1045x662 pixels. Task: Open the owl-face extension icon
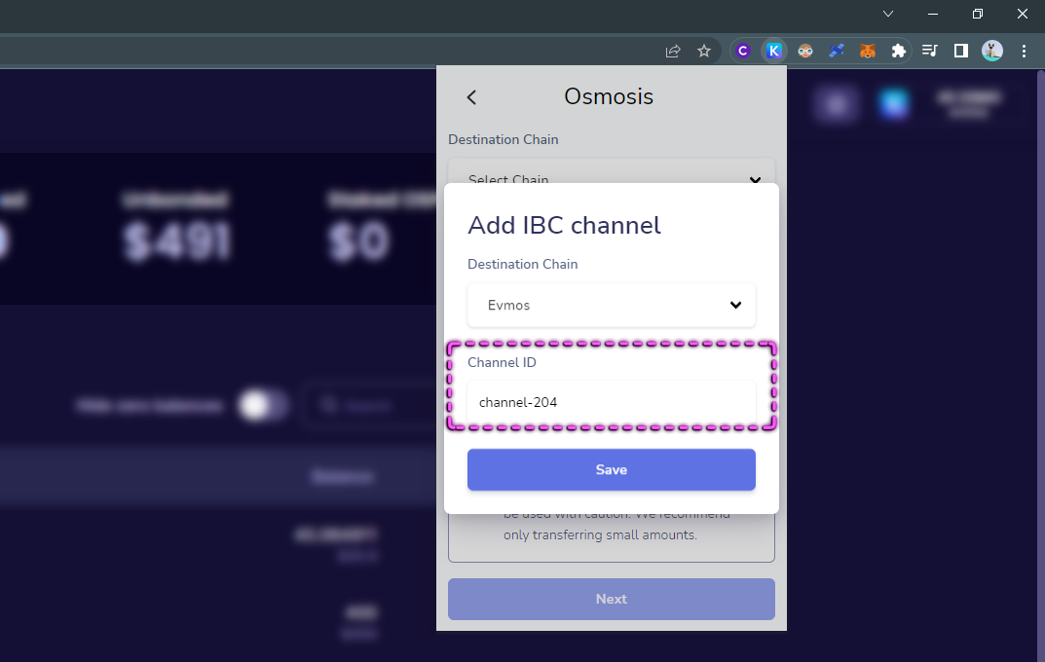click(x=805, y=51)
